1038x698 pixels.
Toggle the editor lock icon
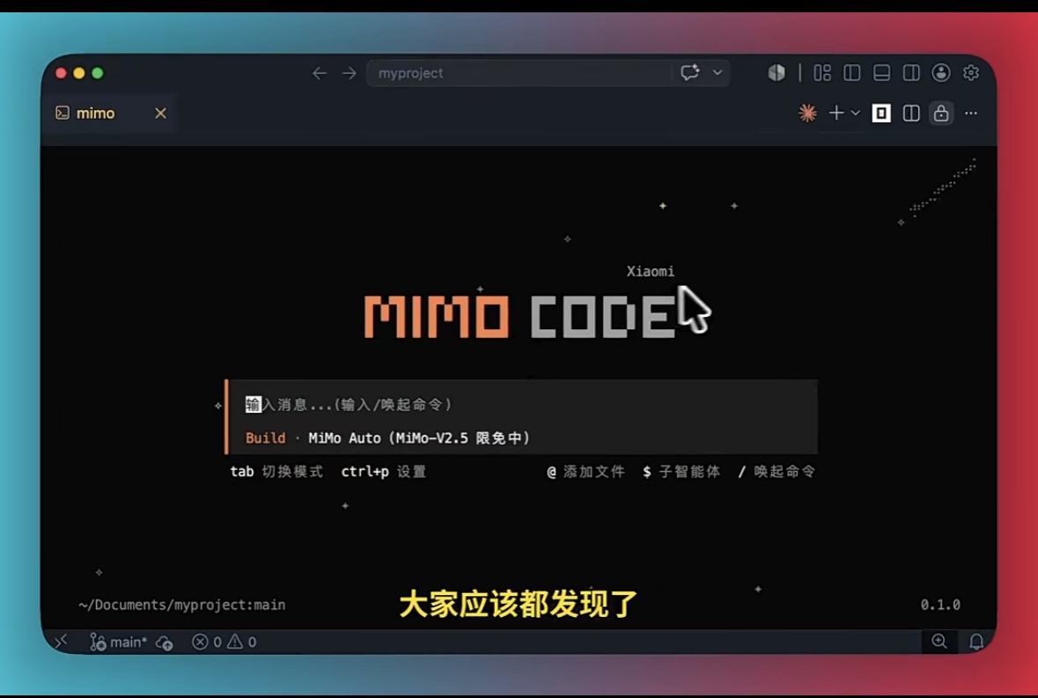941,114
